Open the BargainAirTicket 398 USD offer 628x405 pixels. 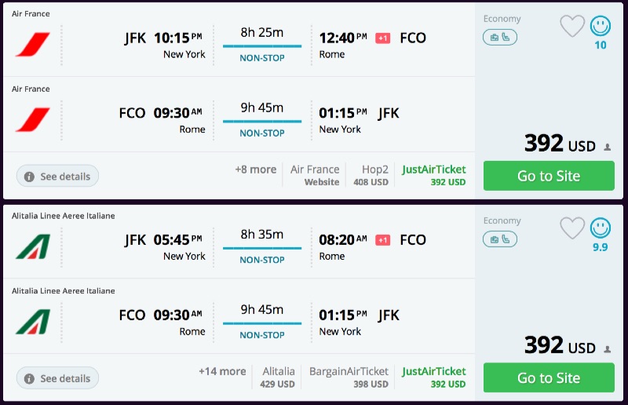click(x=348, y=377)
